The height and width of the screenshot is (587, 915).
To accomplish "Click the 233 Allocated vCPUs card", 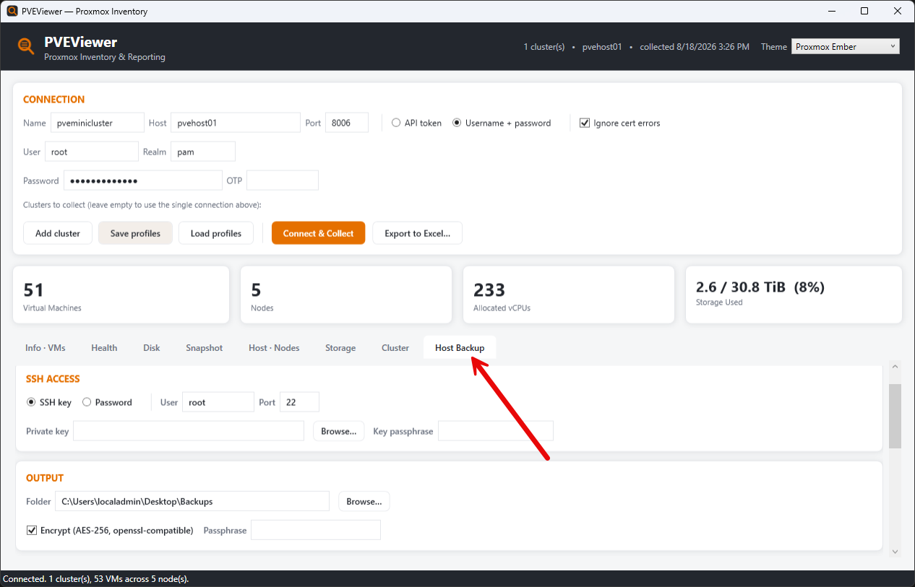I will pyautogui.click(x=569, y=295).
